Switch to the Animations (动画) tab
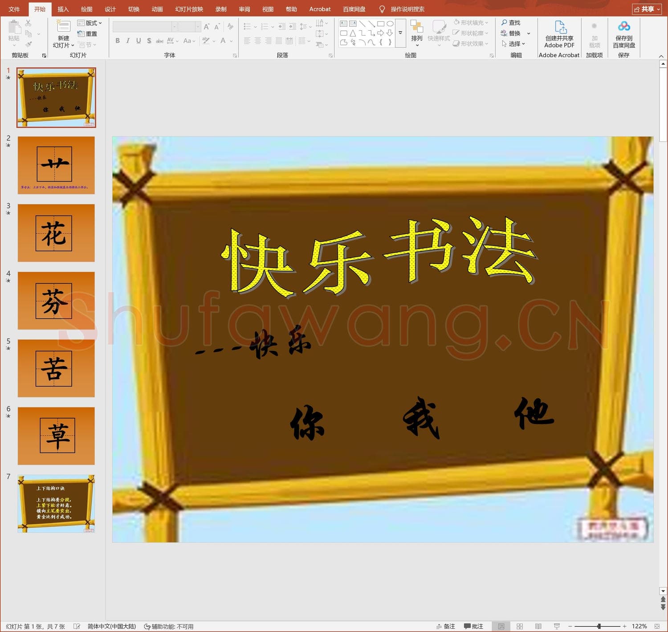 (x=157, y=9)
